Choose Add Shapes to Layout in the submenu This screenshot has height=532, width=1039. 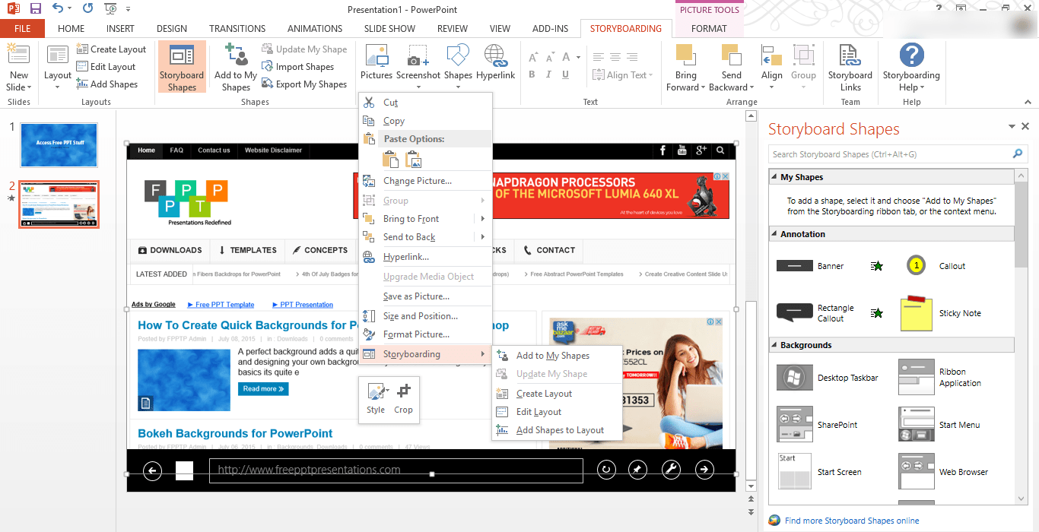click(x=558, y=430)
